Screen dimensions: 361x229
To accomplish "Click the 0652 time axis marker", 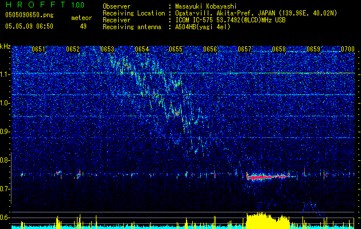I will click(x=73, y=49).
